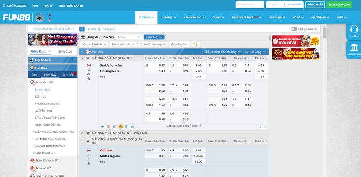Viewport: 361px width, 177px height.
Task: Open the Hai Dòng layout dropdown
Action: click(x=255, y=52)
